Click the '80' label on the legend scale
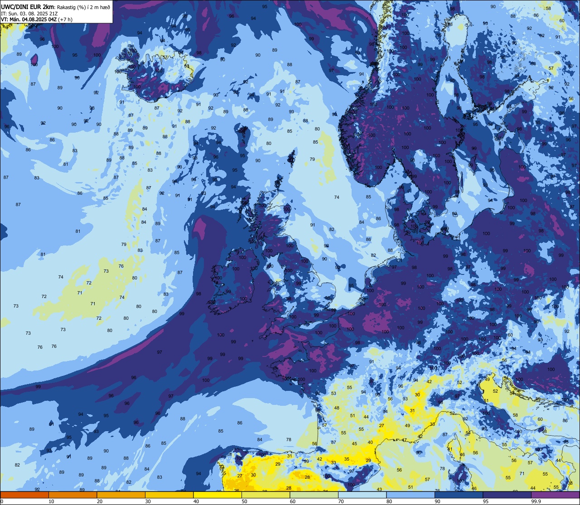Screen dimensions: 580x505 click(389, 501)
